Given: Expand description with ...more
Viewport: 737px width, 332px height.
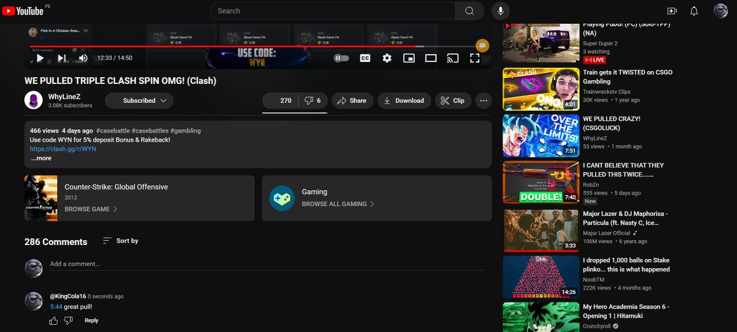Looking at the screenshot, I should click(41, 158).
